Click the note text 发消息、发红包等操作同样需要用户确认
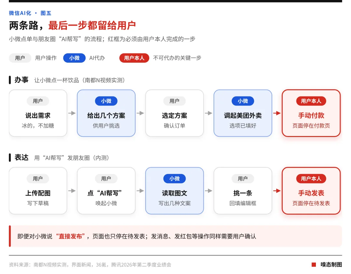The height and width of the screenshot is (274, 351). 203,236
